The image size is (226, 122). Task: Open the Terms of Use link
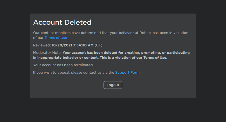click(x=56, y=38)
